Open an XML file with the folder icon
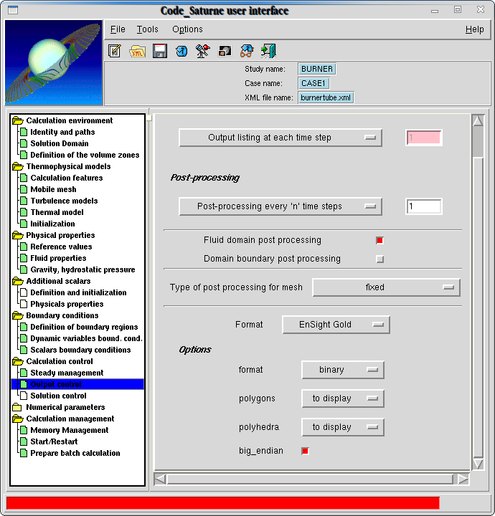This screenshot has width=495, height=516. point(137,51)
